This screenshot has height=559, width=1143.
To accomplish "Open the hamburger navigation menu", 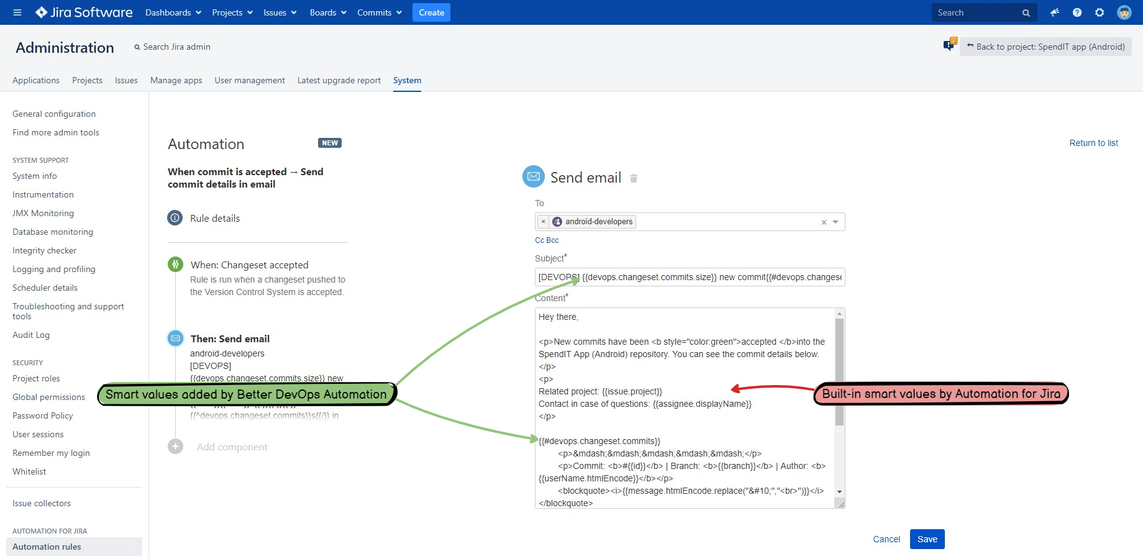I will 17,12.
